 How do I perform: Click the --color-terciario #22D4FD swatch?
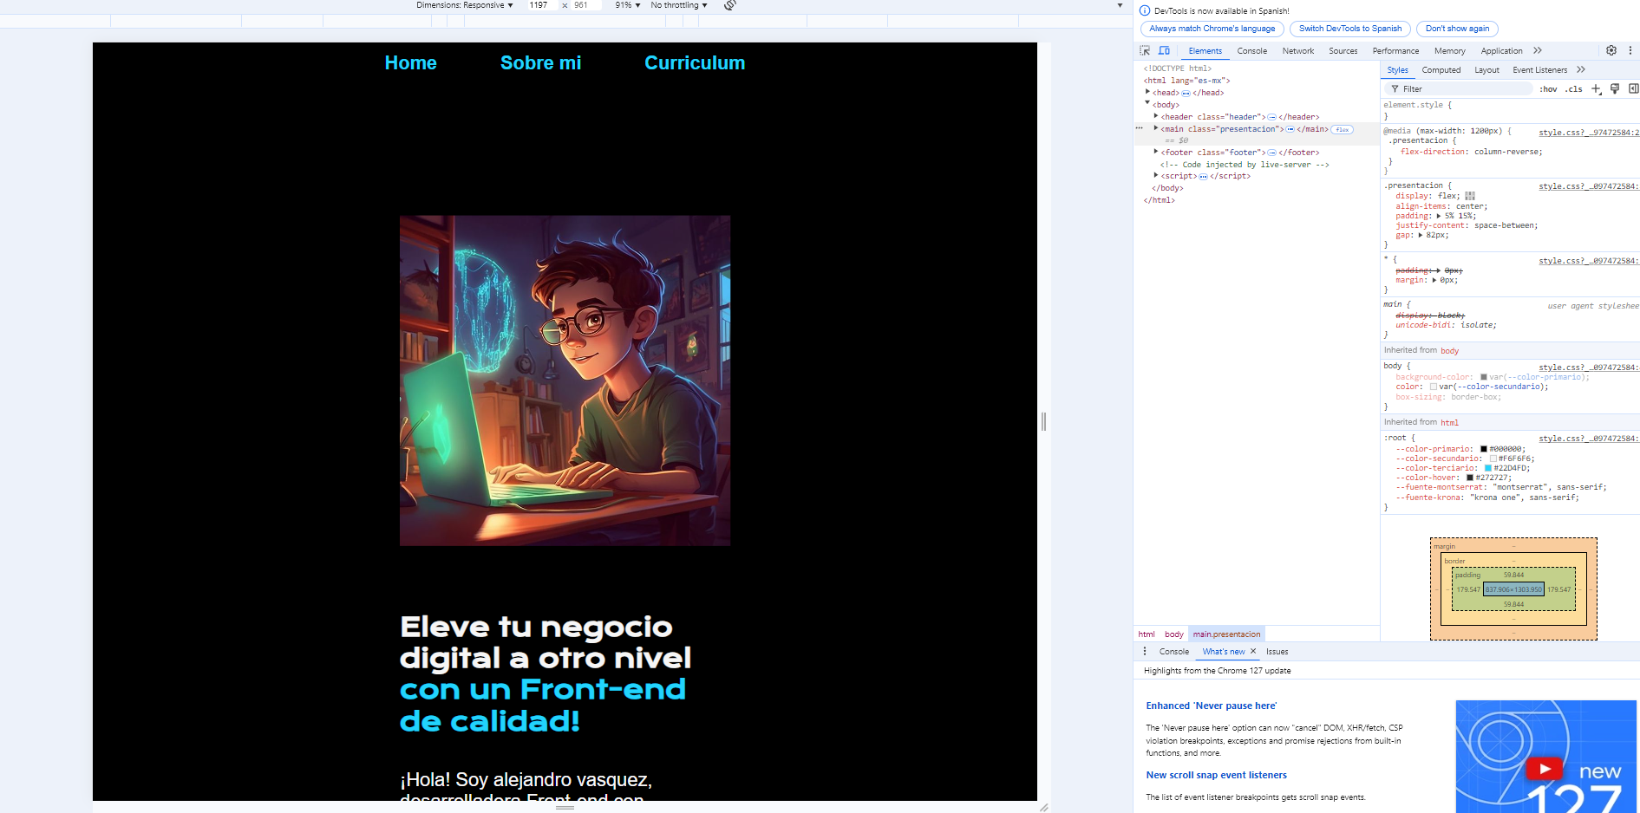point(1488,468)
